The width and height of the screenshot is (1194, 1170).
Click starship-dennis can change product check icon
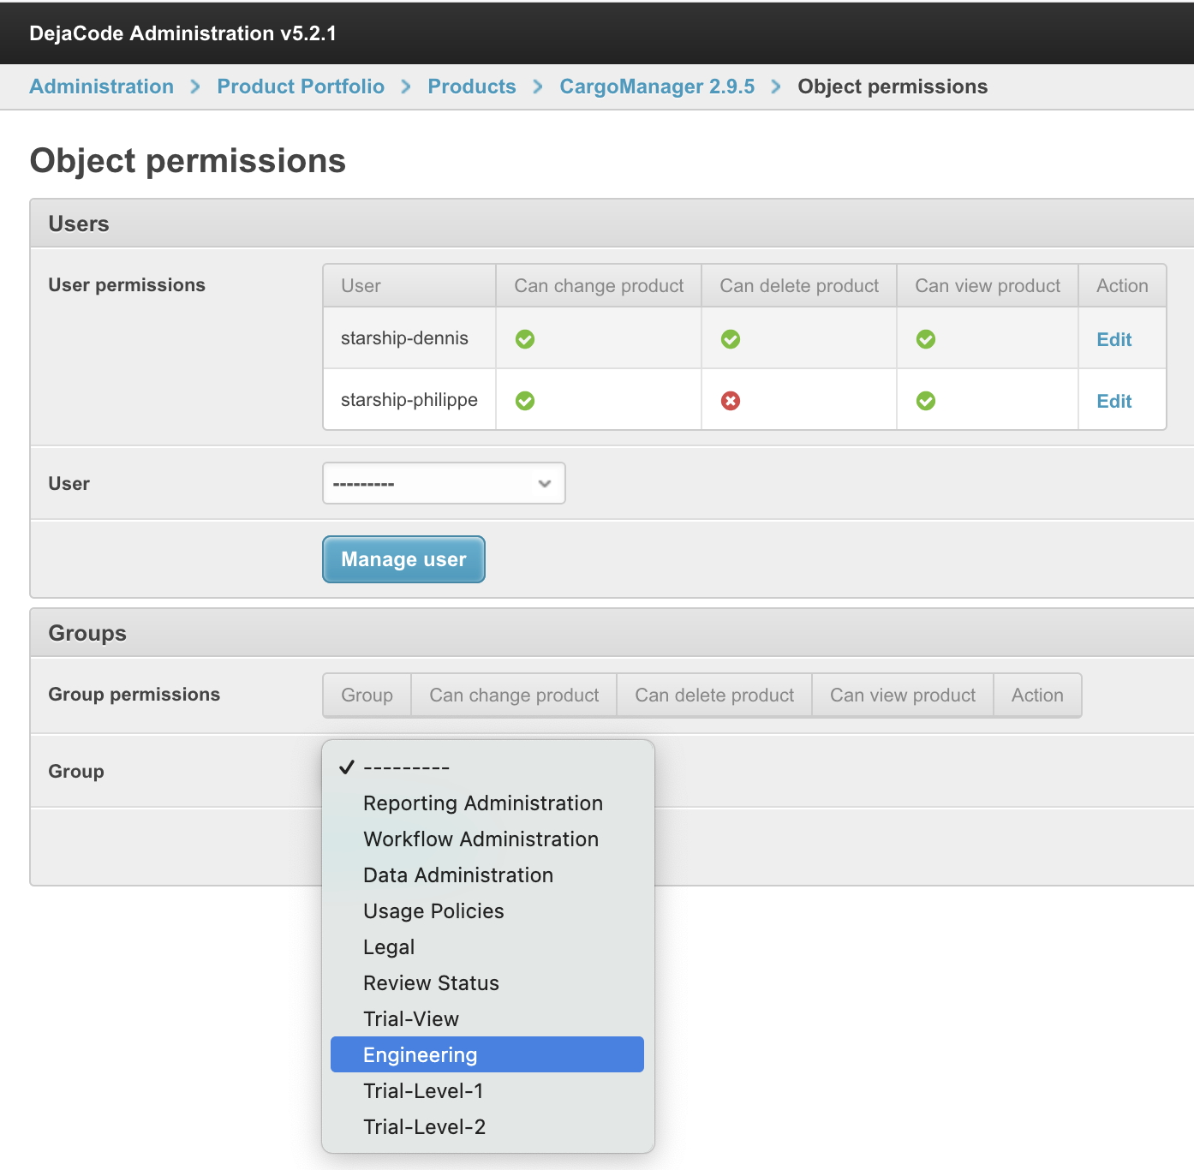[525, 339]
